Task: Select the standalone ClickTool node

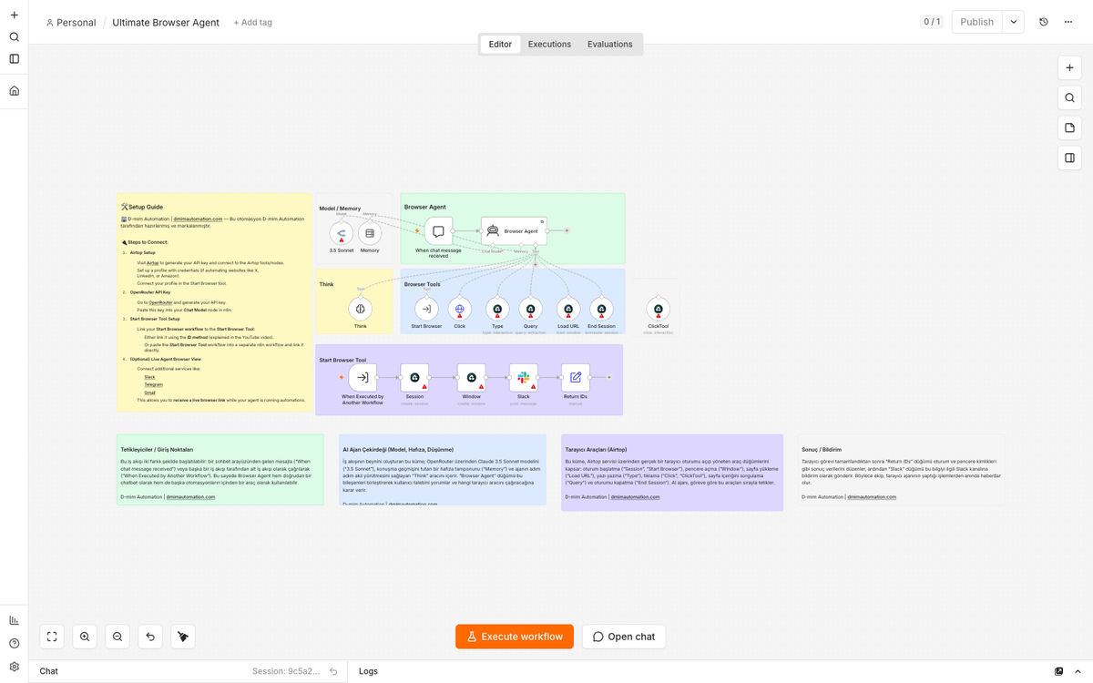Action: (x=658, y=309)
